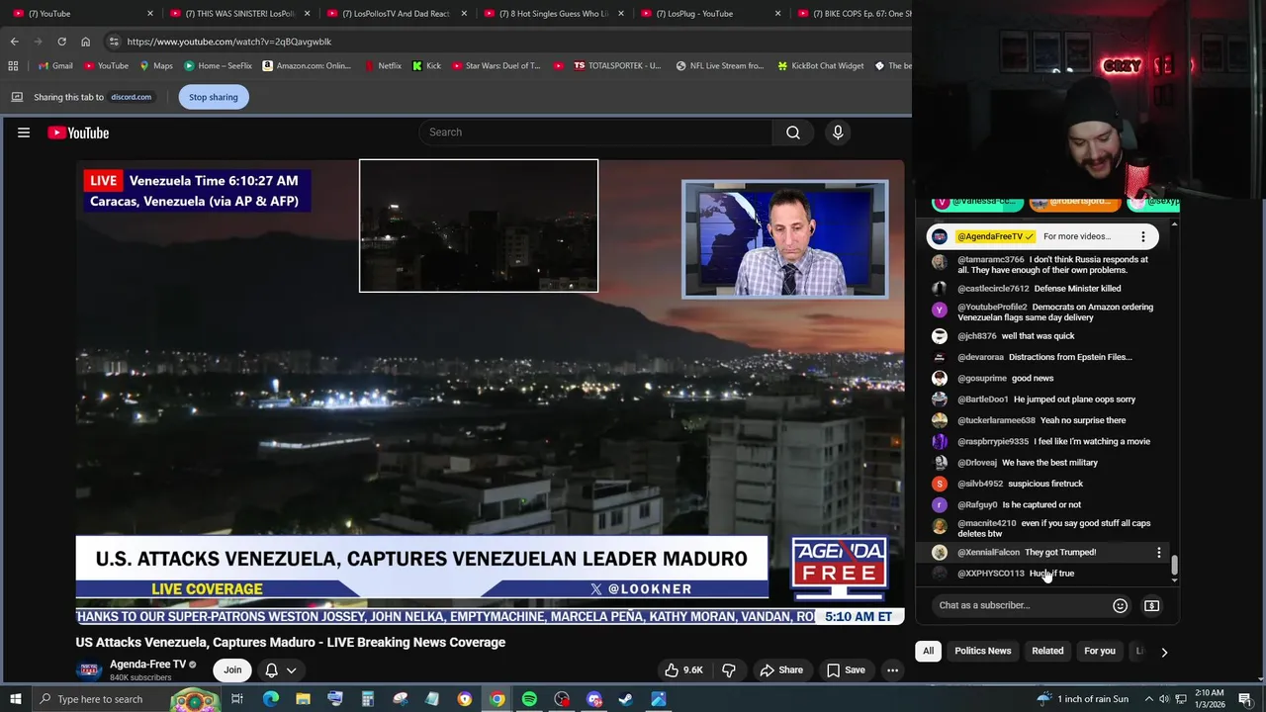Share the video
Image resolution: width=1266 pixels, height=712 pixels.
pos(780,669)
